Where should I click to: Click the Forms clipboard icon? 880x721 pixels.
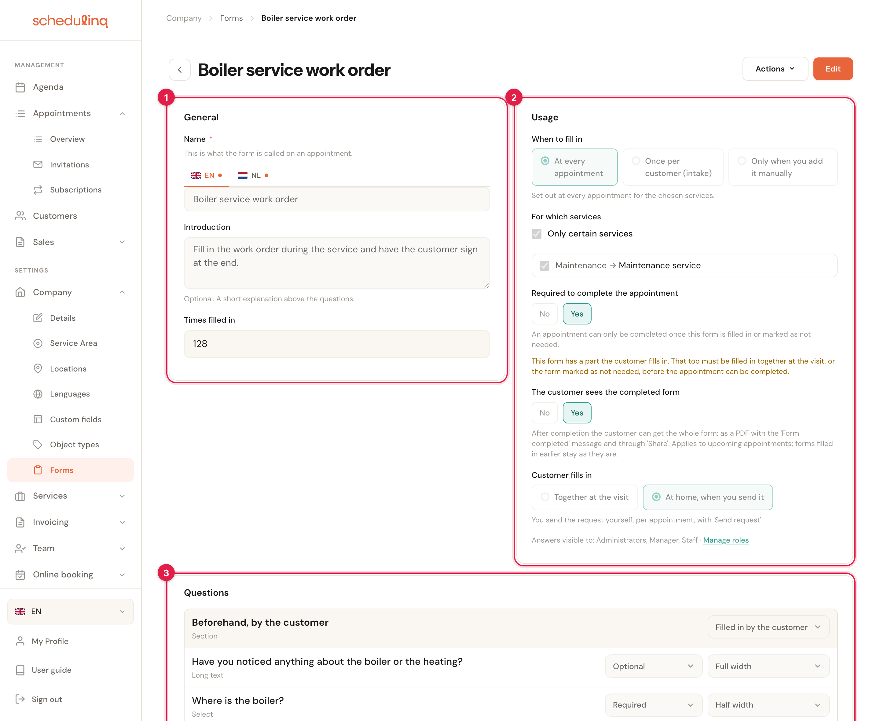(38, 470)
